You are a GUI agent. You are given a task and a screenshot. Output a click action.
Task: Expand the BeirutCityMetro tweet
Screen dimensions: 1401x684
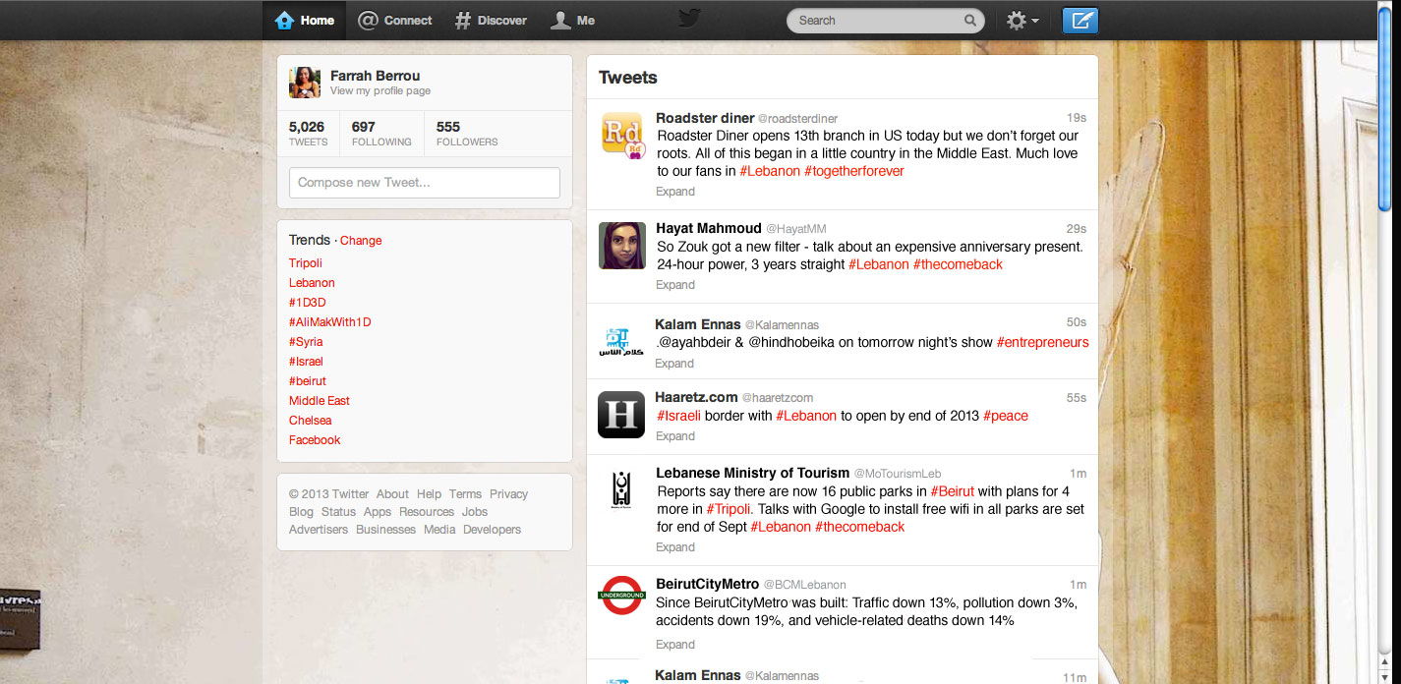click(675, 645)
